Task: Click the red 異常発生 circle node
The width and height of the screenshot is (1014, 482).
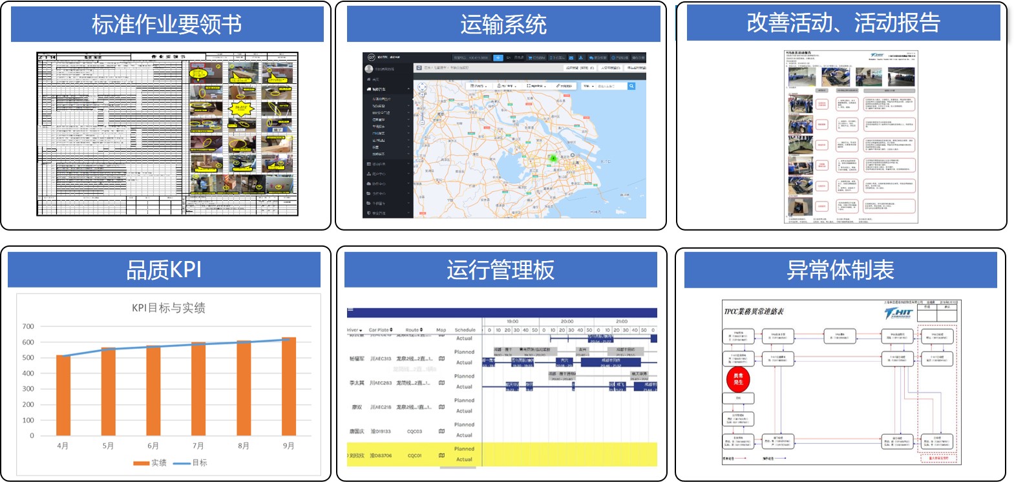Action: (737, 379)
